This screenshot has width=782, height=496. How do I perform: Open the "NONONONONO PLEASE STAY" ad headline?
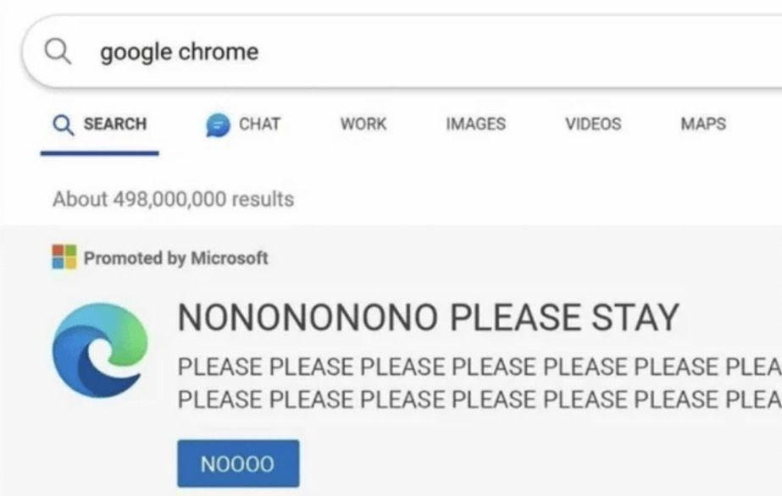428,317
